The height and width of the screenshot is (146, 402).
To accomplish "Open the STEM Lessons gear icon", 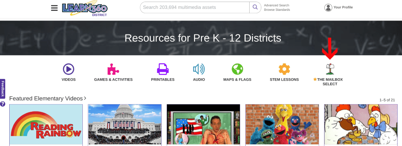I will (284, 69).
